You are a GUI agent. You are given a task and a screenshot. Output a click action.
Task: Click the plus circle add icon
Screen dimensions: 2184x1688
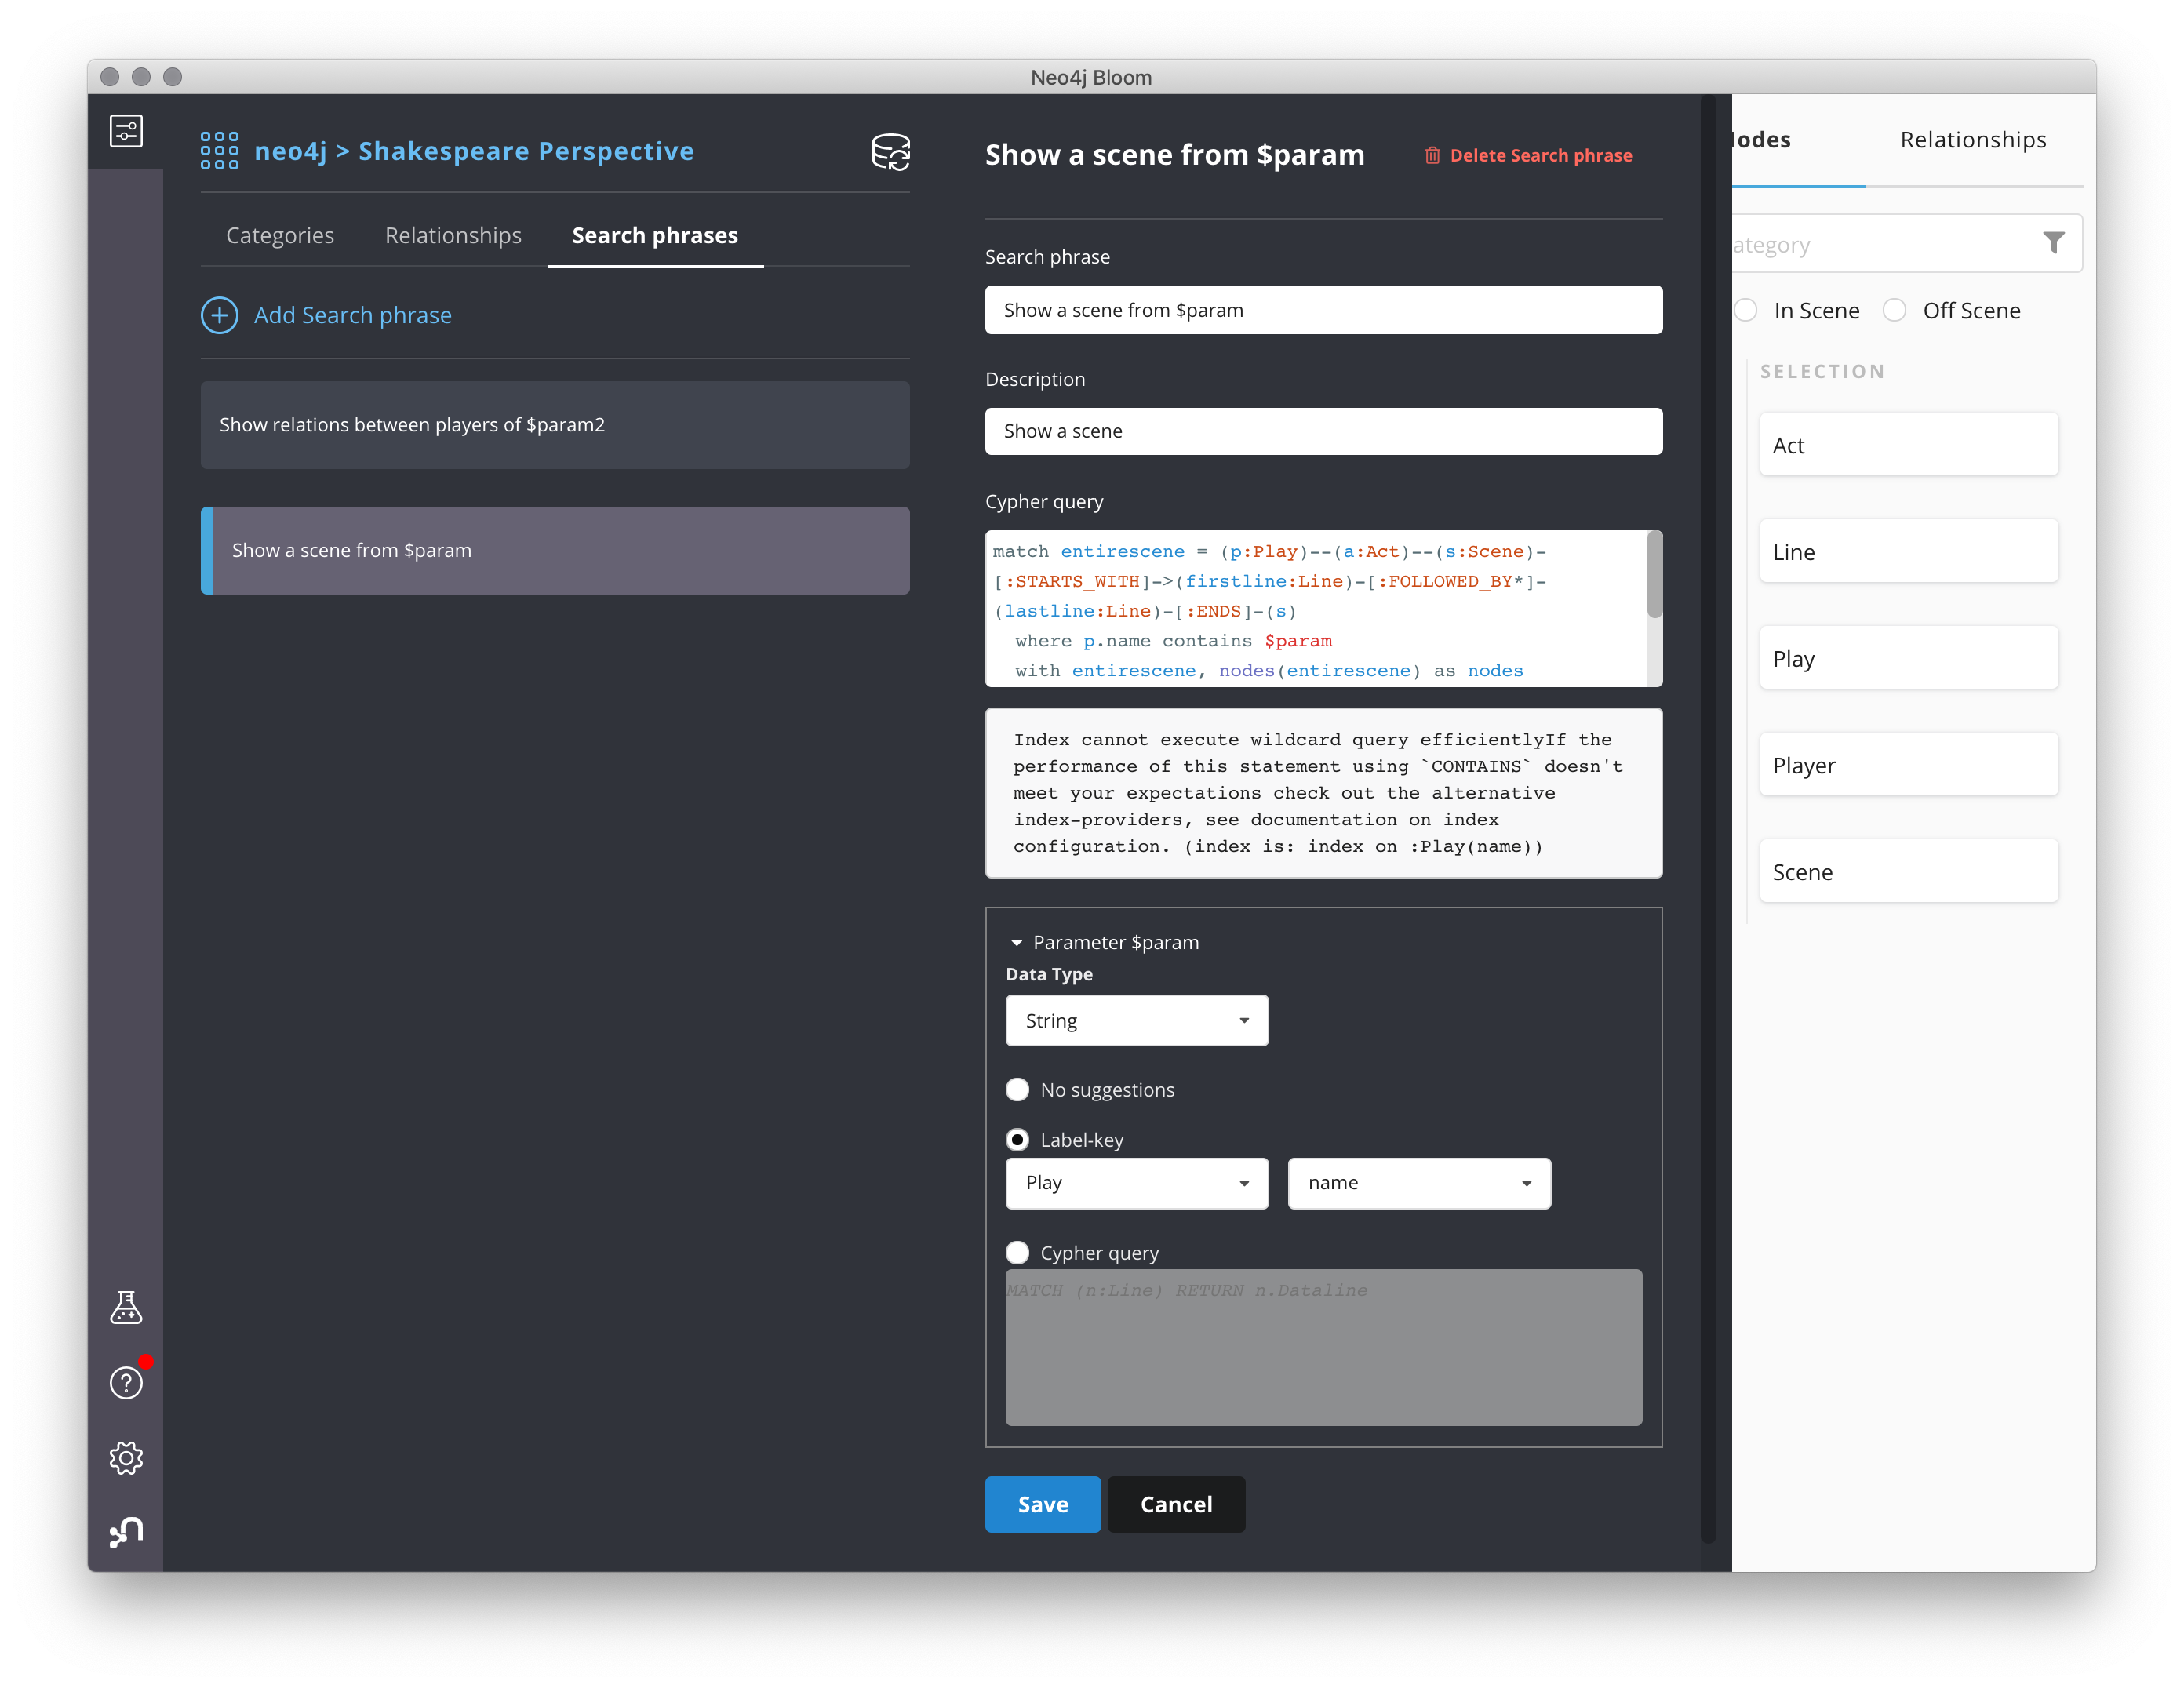(220, 315)
